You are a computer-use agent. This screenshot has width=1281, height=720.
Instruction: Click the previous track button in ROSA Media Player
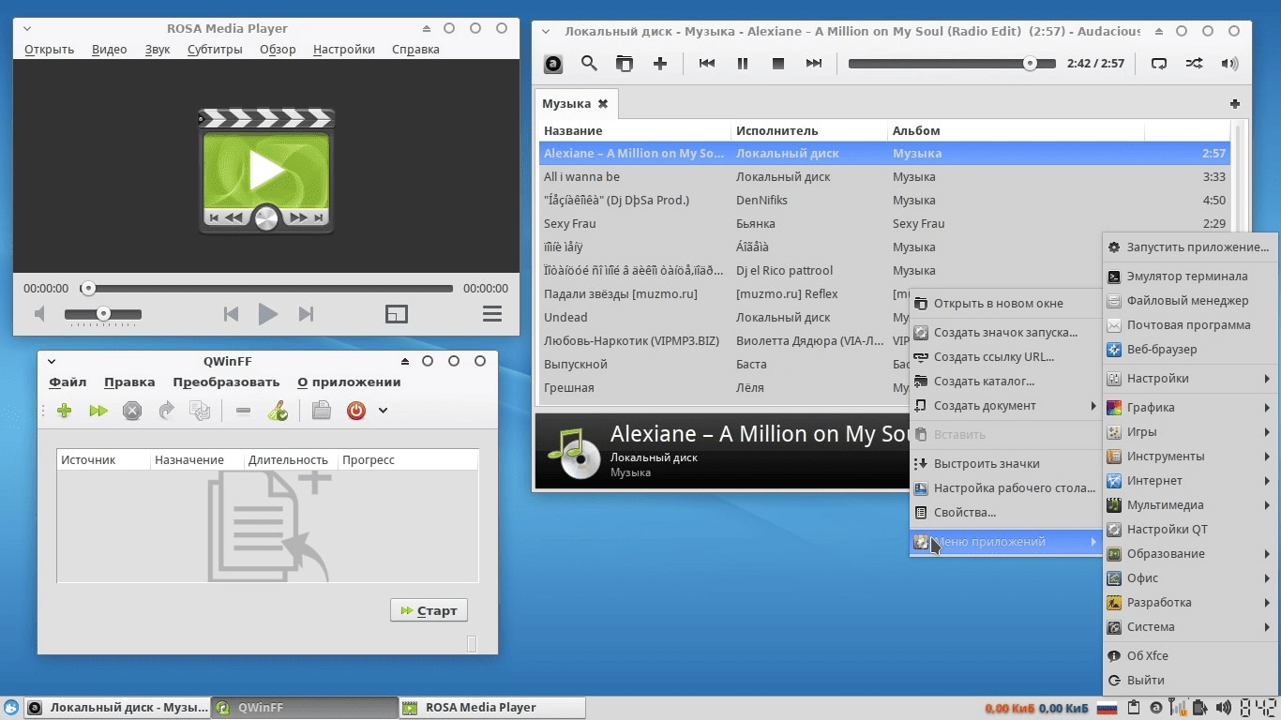pyautogui.click(x=231, y=314)
